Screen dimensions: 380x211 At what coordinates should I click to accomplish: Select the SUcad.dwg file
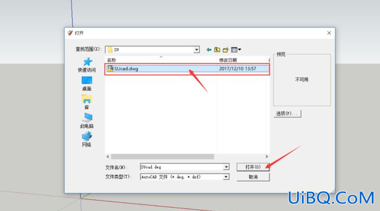(187, 69)
